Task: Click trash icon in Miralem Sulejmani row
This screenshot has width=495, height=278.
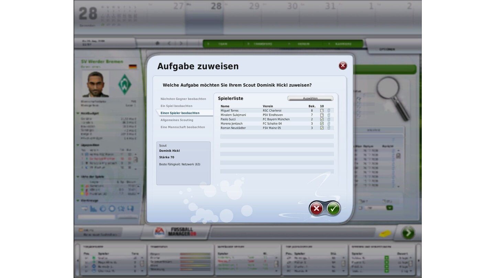Action: [x=329, y=115]
